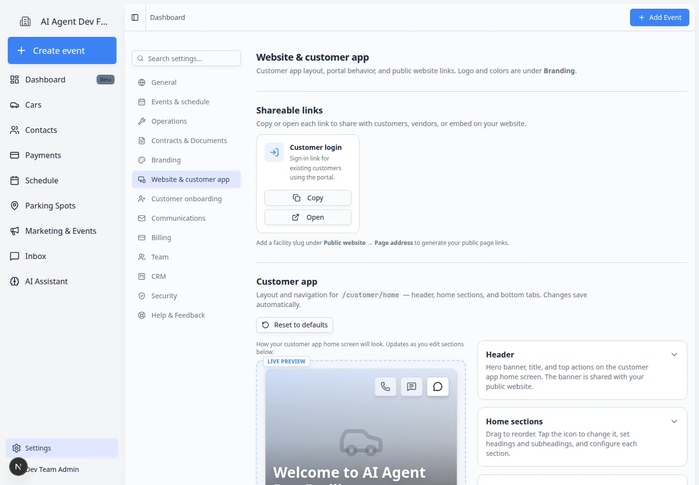The image size is (699, 485).
Task: Click the Beta badge next to Dashboard
Action: (x=105, y=80)
